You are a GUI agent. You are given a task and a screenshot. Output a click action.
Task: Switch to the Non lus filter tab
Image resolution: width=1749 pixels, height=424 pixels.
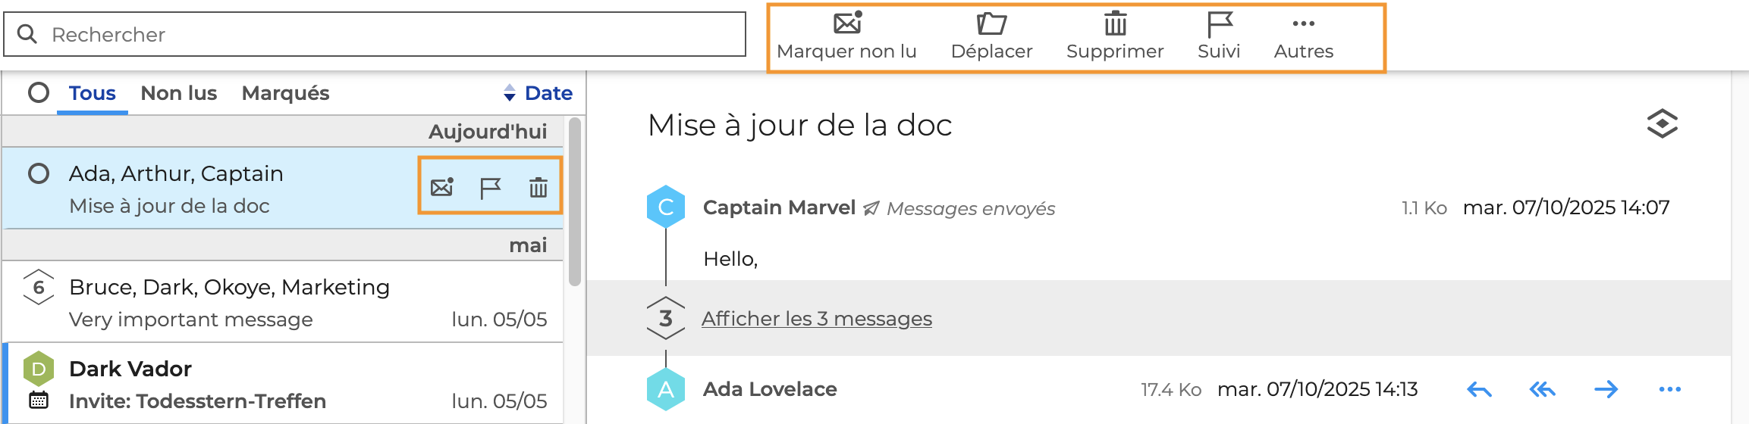pyautogui.click(x=179, y=93)
